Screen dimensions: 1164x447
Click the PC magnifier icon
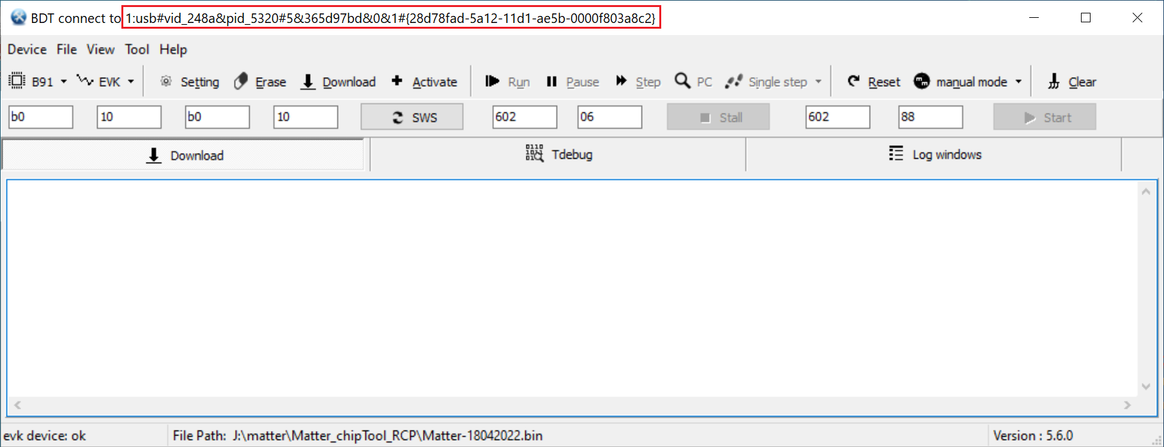click(682, 81)
